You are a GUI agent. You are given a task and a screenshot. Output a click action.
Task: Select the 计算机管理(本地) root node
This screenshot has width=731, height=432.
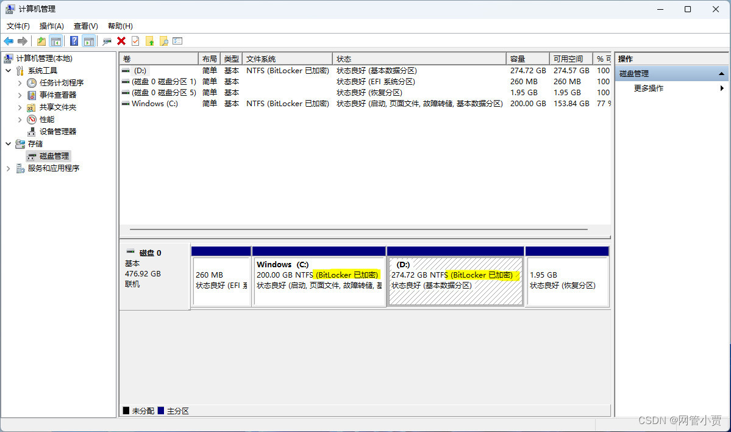tap(45, 59)
